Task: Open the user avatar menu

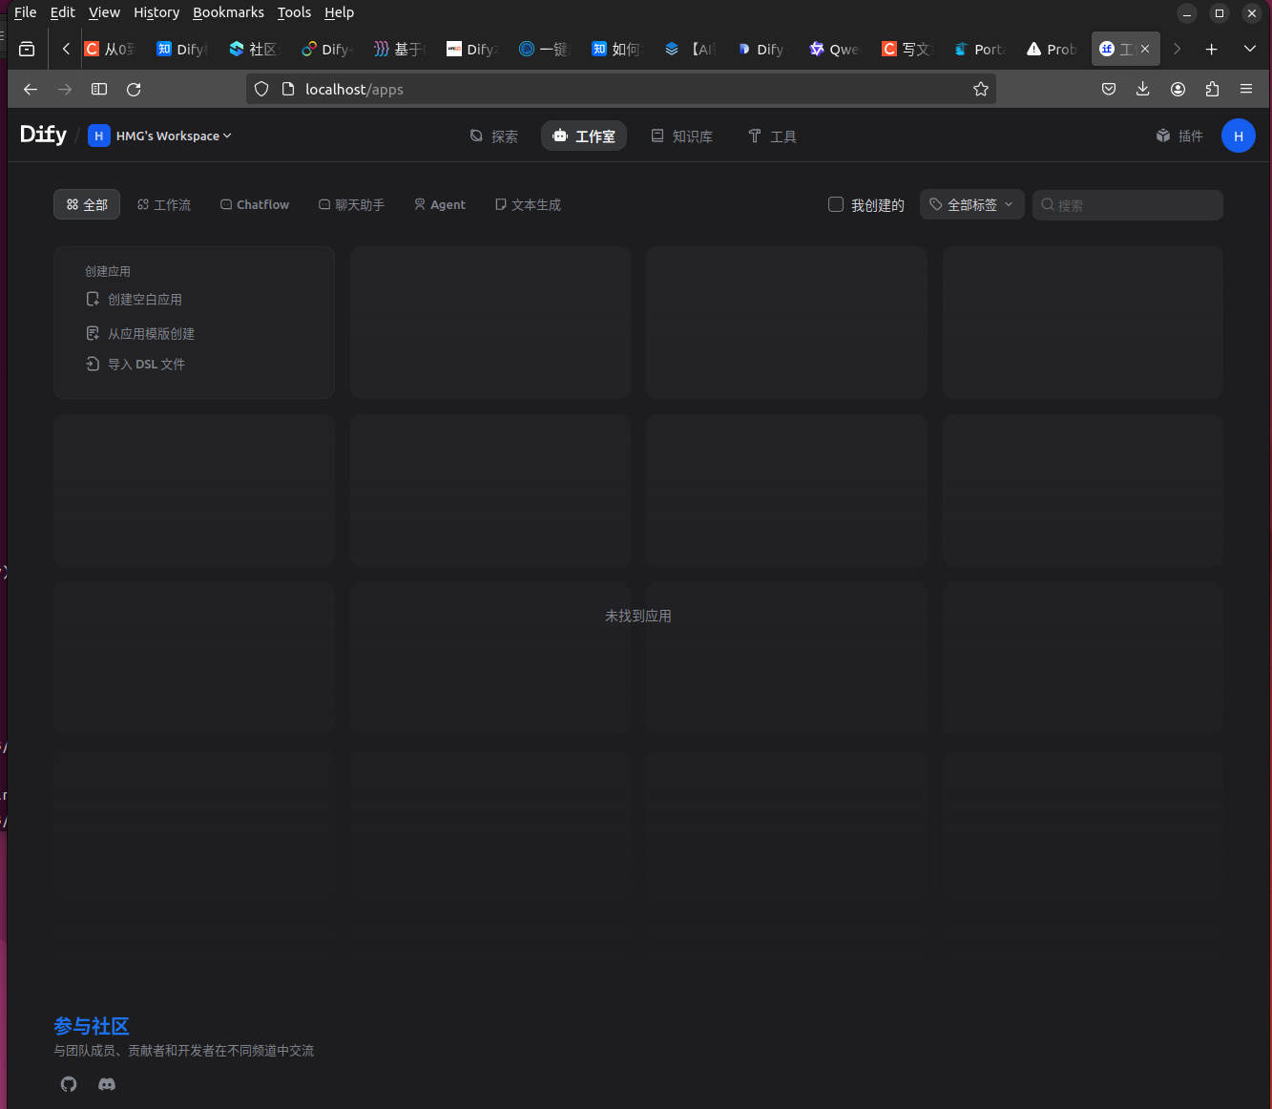Action: (1238, 136)
